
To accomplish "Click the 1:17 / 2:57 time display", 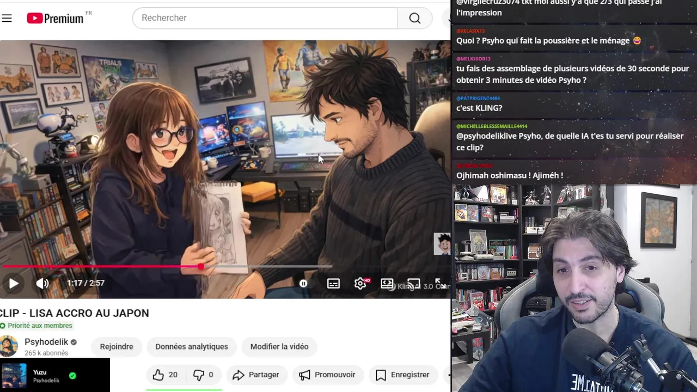I will [85, 283].
